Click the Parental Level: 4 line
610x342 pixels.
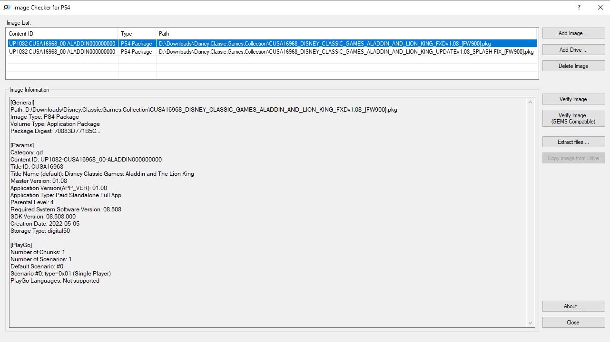click(32, 202)
